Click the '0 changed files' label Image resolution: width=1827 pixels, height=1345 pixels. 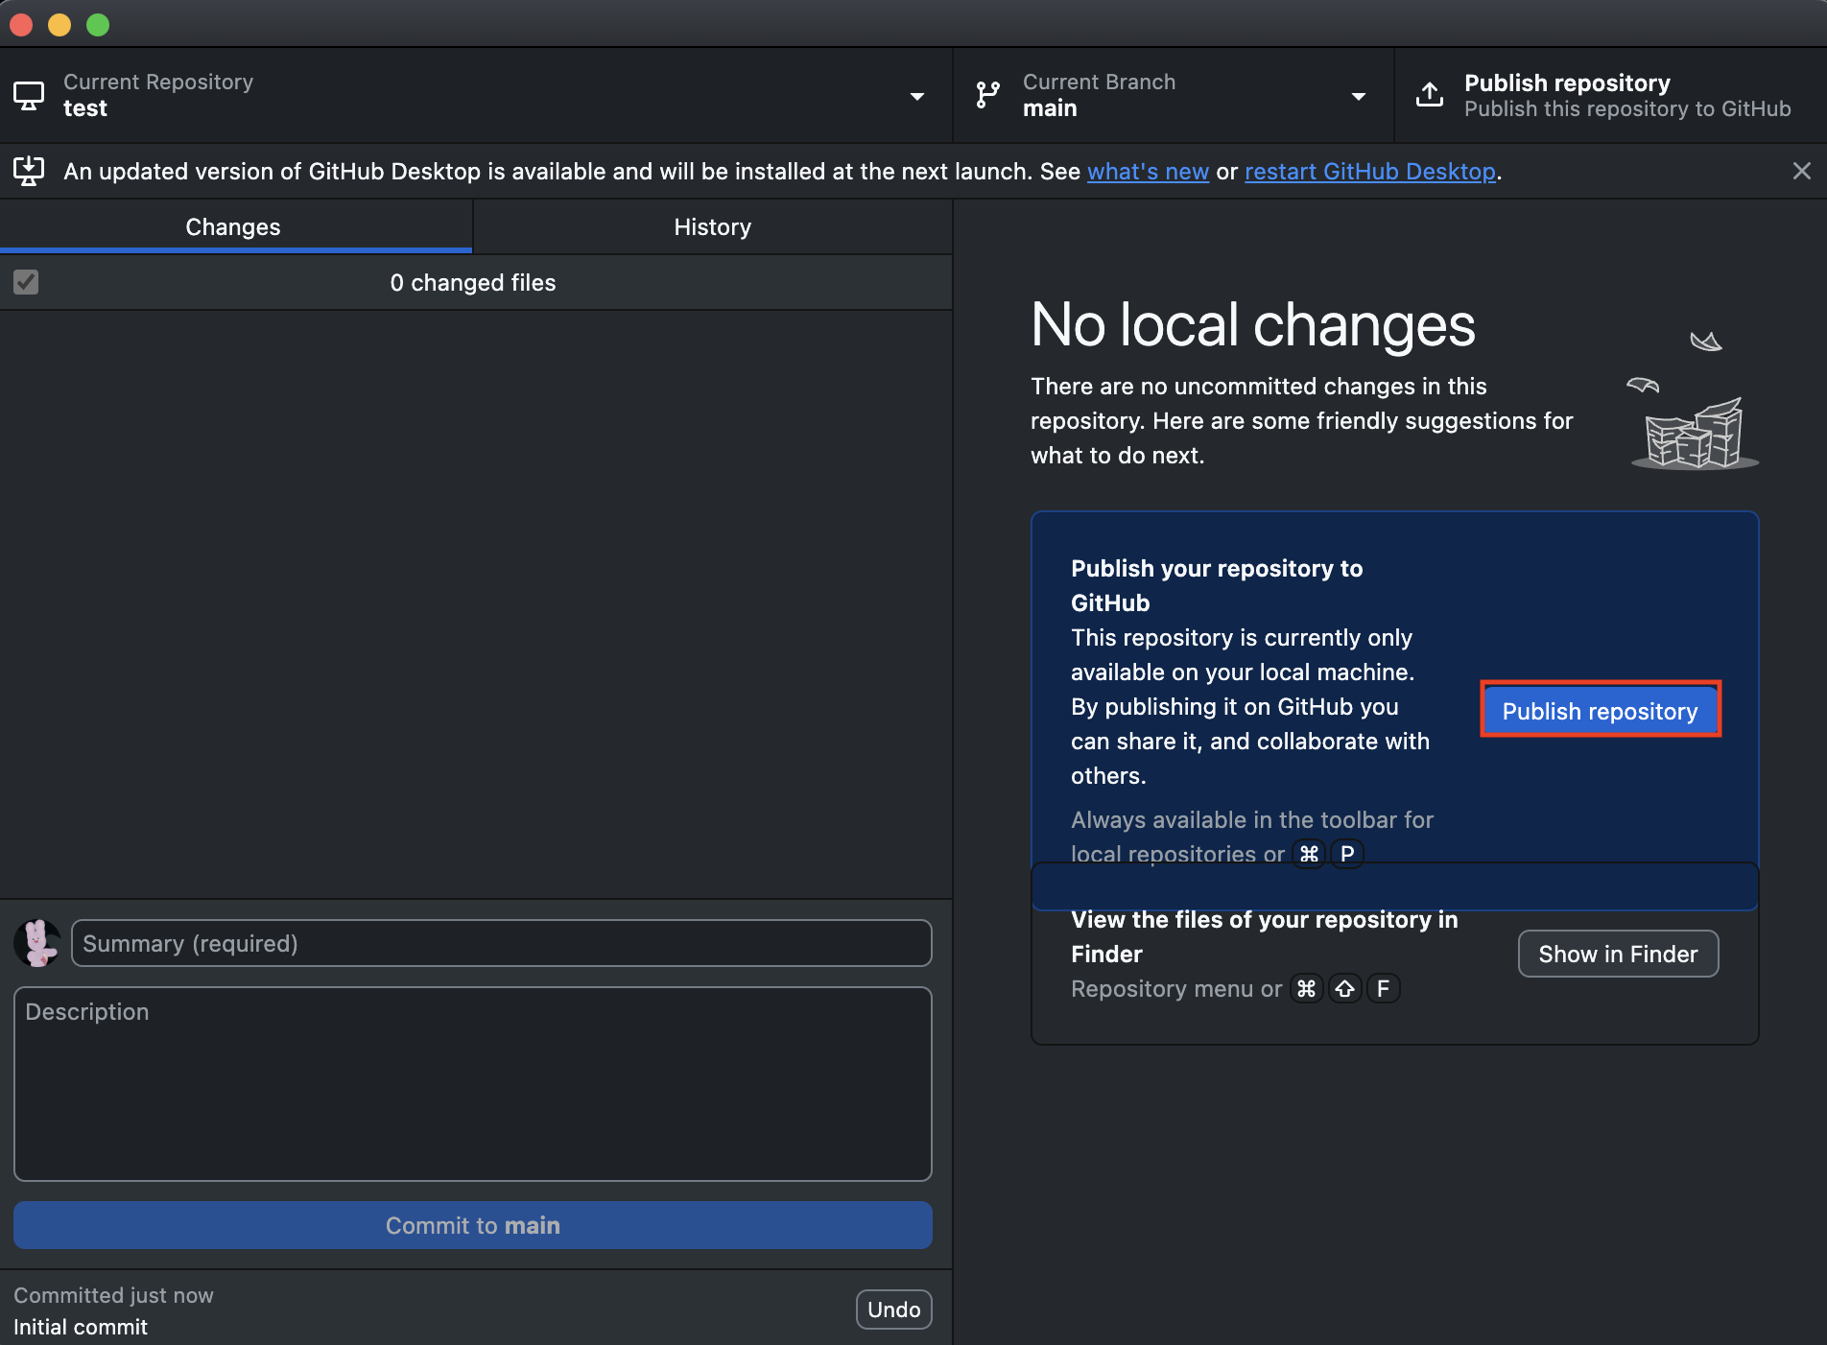(473, 282)
